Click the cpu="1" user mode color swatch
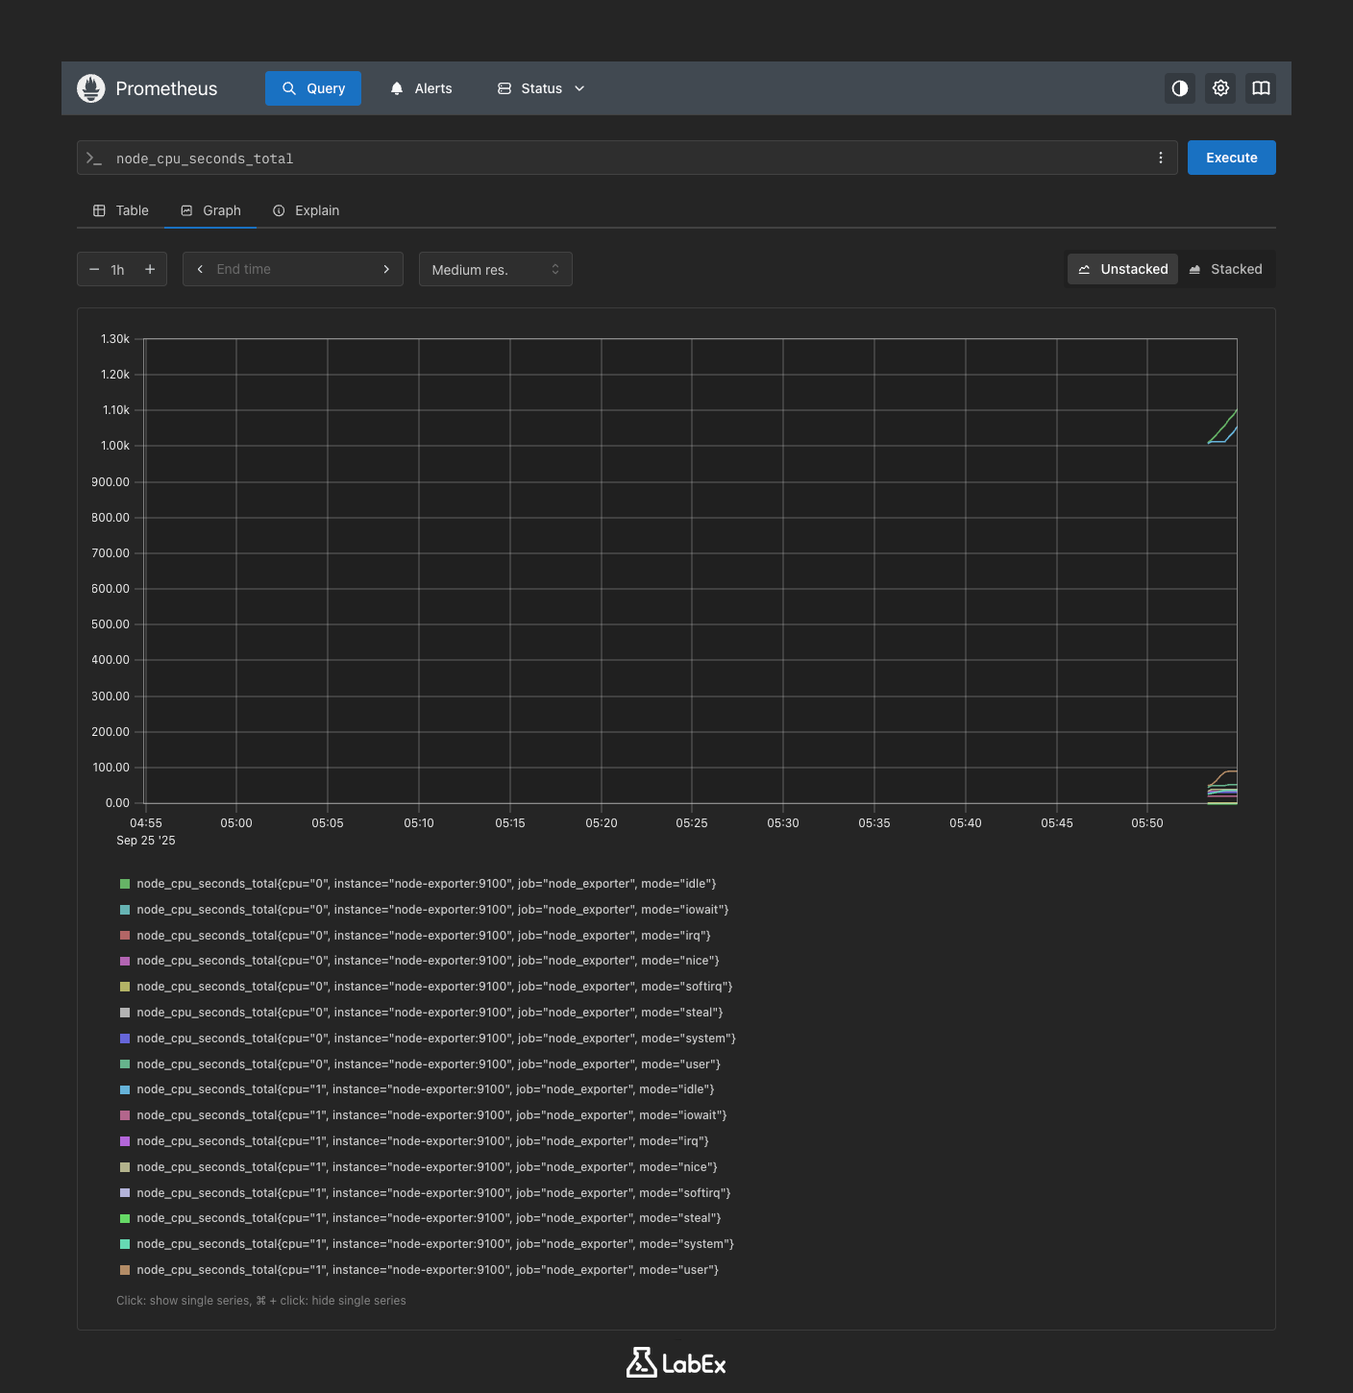 tap(124, 1269)
